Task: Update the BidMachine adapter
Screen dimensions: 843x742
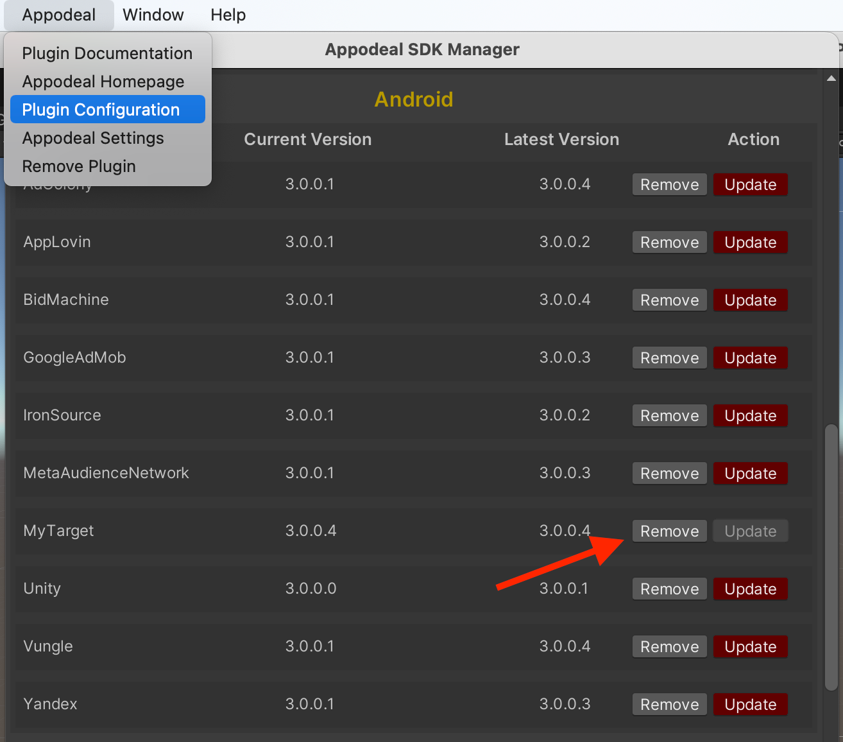Action: click(x=750, y=300)
